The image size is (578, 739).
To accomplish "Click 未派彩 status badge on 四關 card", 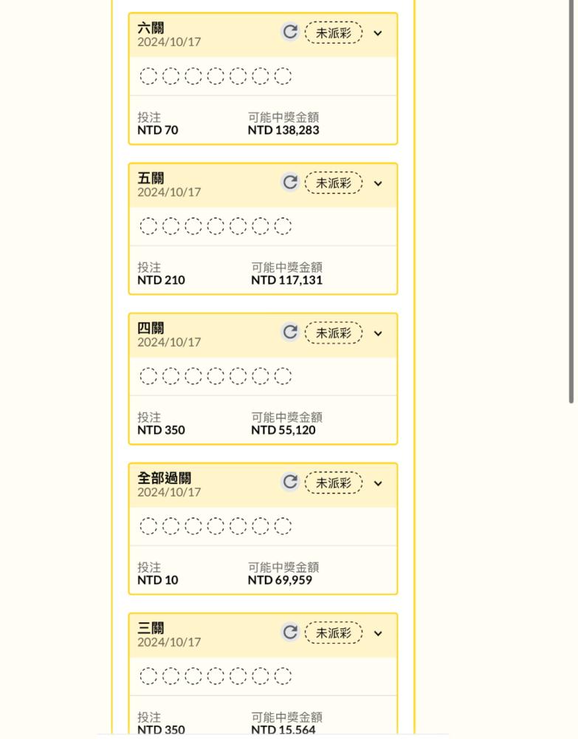I will point(334,333).
